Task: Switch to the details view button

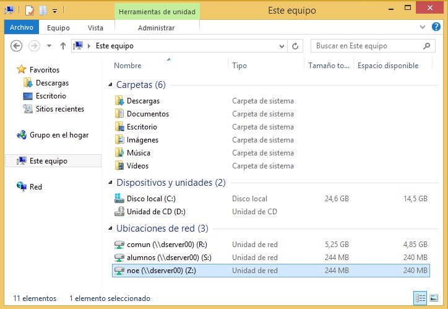Action: coord(420,298)
